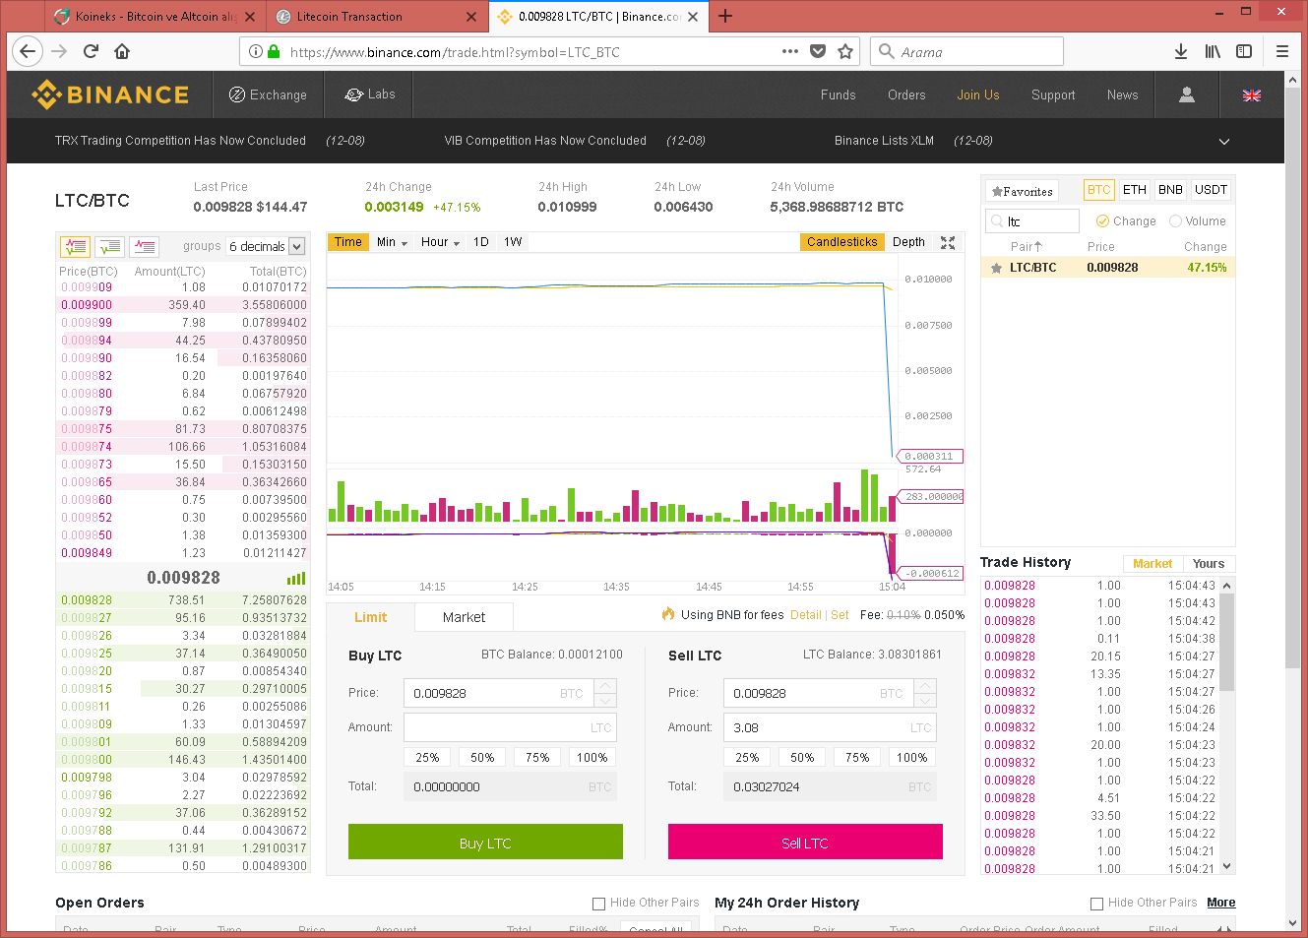Toggle browser sidebar icon
This screenshot has height=938, width=1308.
click(1244, 51)
